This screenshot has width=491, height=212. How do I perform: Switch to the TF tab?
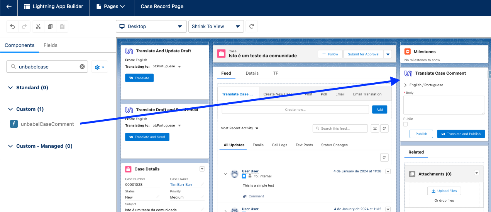tap(276, 73)
